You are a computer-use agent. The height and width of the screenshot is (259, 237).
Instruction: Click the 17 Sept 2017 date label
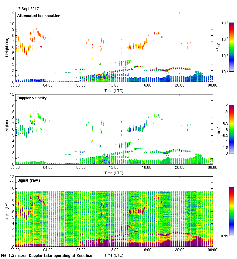[27, 9]
